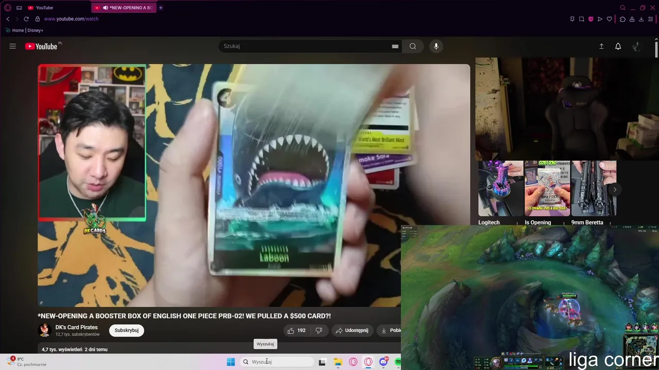The width and height of the screenshot is (659, 370).
Task: Open the downloads icon in toolbar
Action: (x=641, y=19)
